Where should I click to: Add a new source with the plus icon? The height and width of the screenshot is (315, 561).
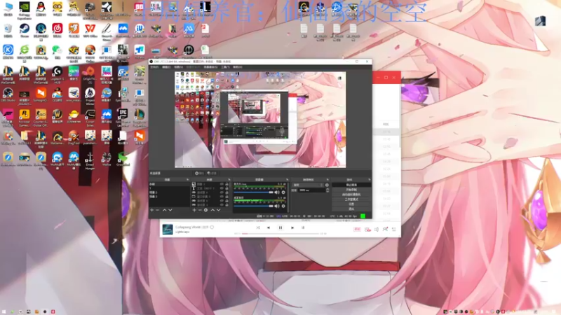tap(194, 209)
